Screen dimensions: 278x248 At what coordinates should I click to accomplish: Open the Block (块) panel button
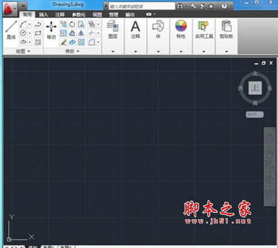point(158,29)
